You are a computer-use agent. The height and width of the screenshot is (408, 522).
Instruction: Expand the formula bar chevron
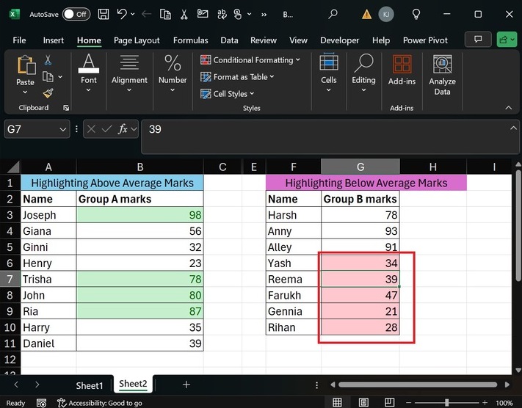coord(513,128)
